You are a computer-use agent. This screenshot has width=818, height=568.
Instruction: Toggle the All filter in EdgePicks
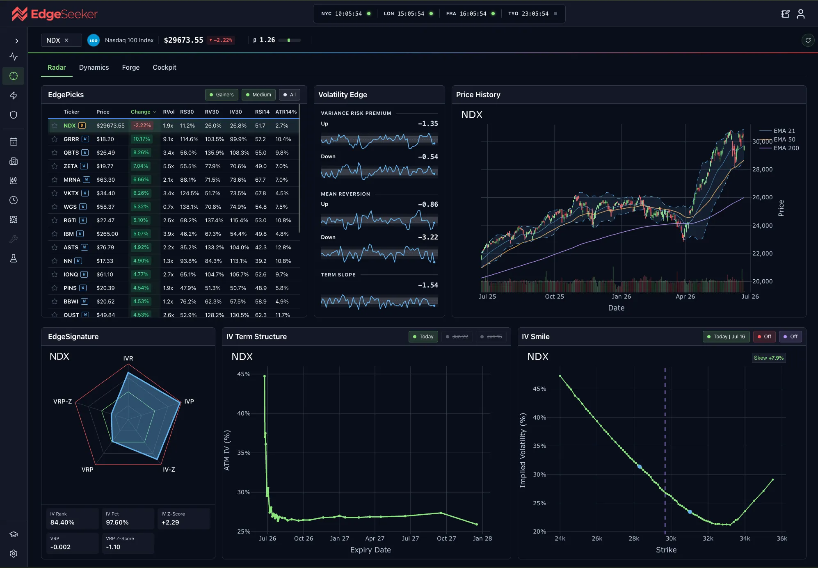(290, 95)
